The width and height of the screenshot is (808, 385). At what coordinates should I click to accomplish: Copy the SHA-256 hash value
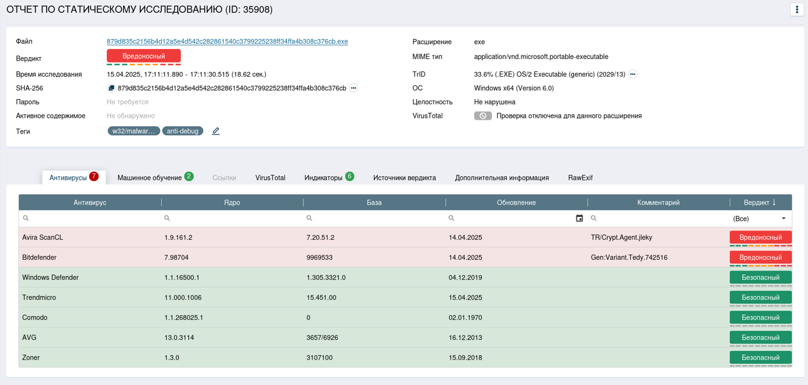tap(111, 88)
